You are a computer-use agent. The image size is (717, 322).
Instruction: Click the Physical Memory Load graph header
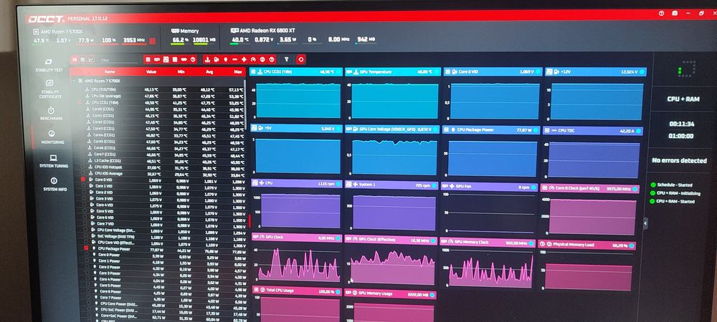[587, 245]
